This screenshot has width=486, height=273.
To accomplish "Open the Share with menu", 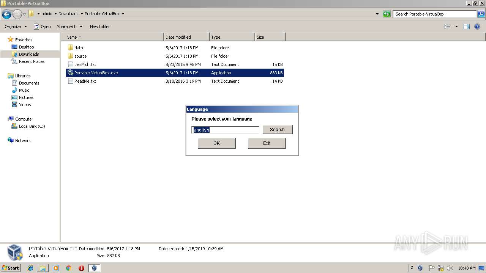I will (69, 27).
